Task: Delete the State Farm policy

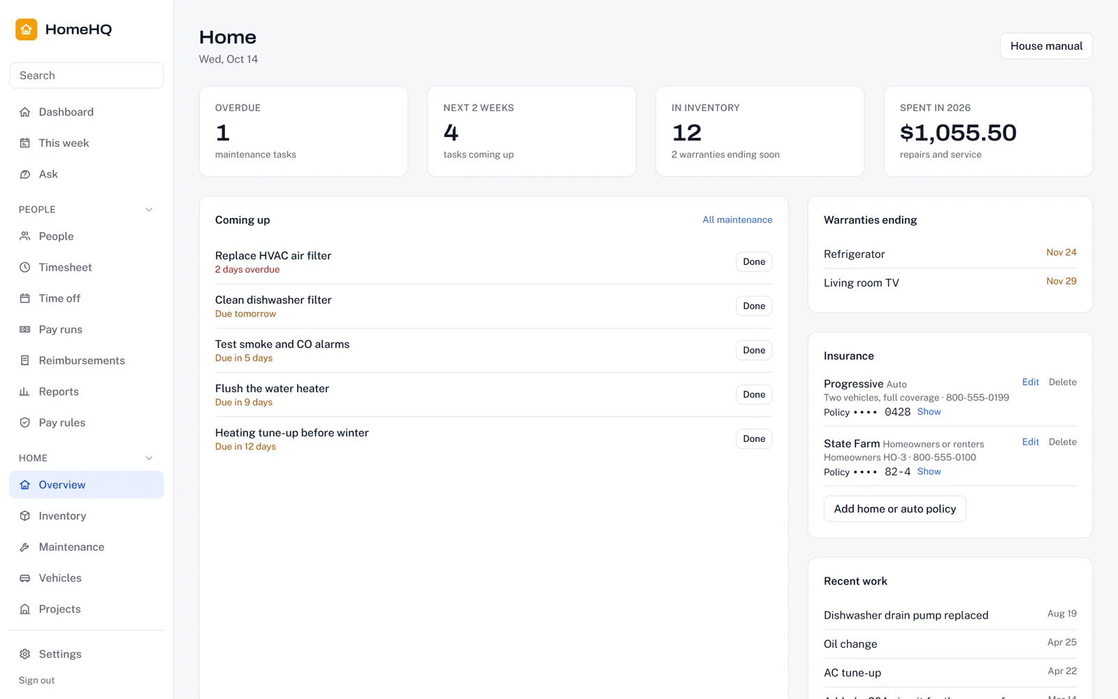Action: pos(1062,442)
